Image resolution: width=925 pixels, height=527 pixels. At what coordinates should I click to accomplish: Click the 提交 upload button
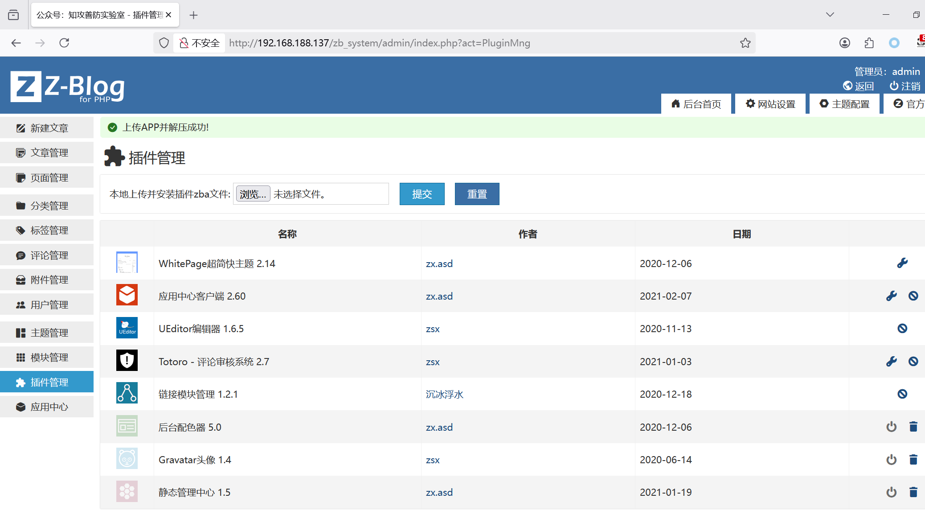pos(422,194)
